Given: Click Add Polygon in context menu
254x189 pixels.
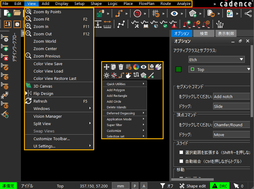Looking at the screenshot, I should [125, 90].
